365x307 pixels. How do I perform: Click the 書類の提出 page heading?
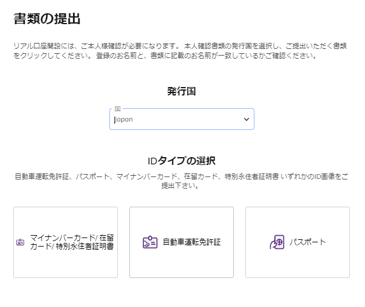47,19
